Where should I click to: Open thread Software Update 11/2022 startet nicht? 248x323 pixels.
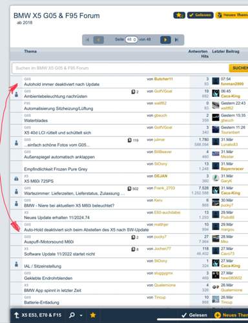(x=59, y=254)
